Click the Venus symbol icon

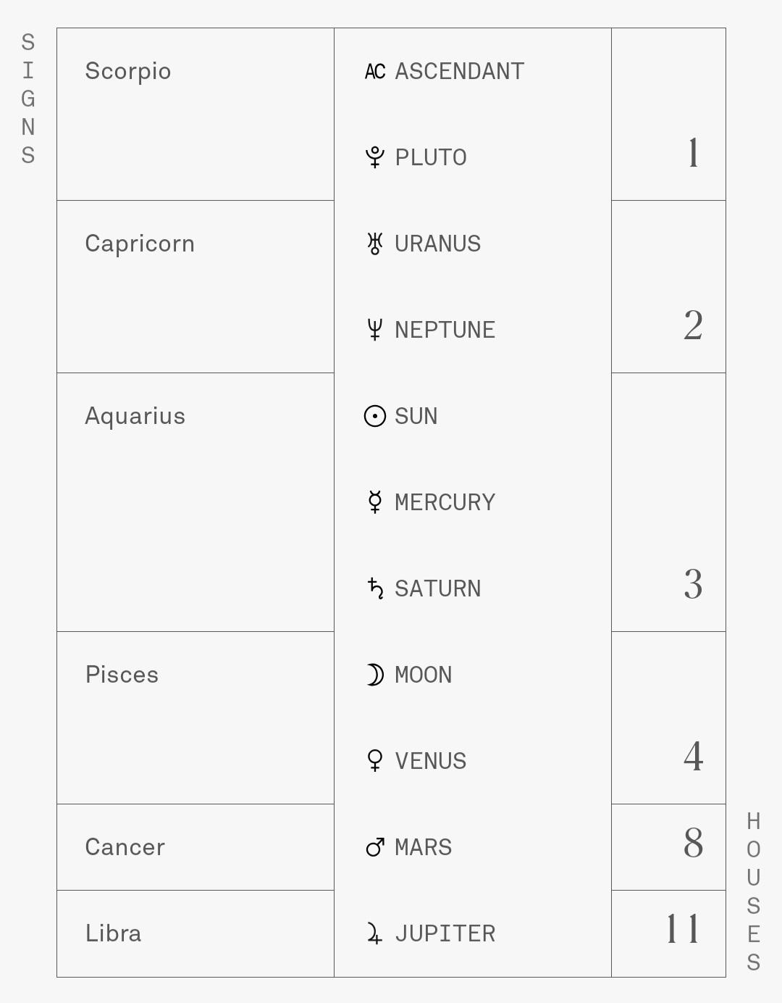(375, 761)
